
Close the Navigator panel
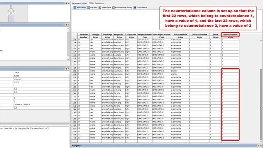tap(261, 146)
